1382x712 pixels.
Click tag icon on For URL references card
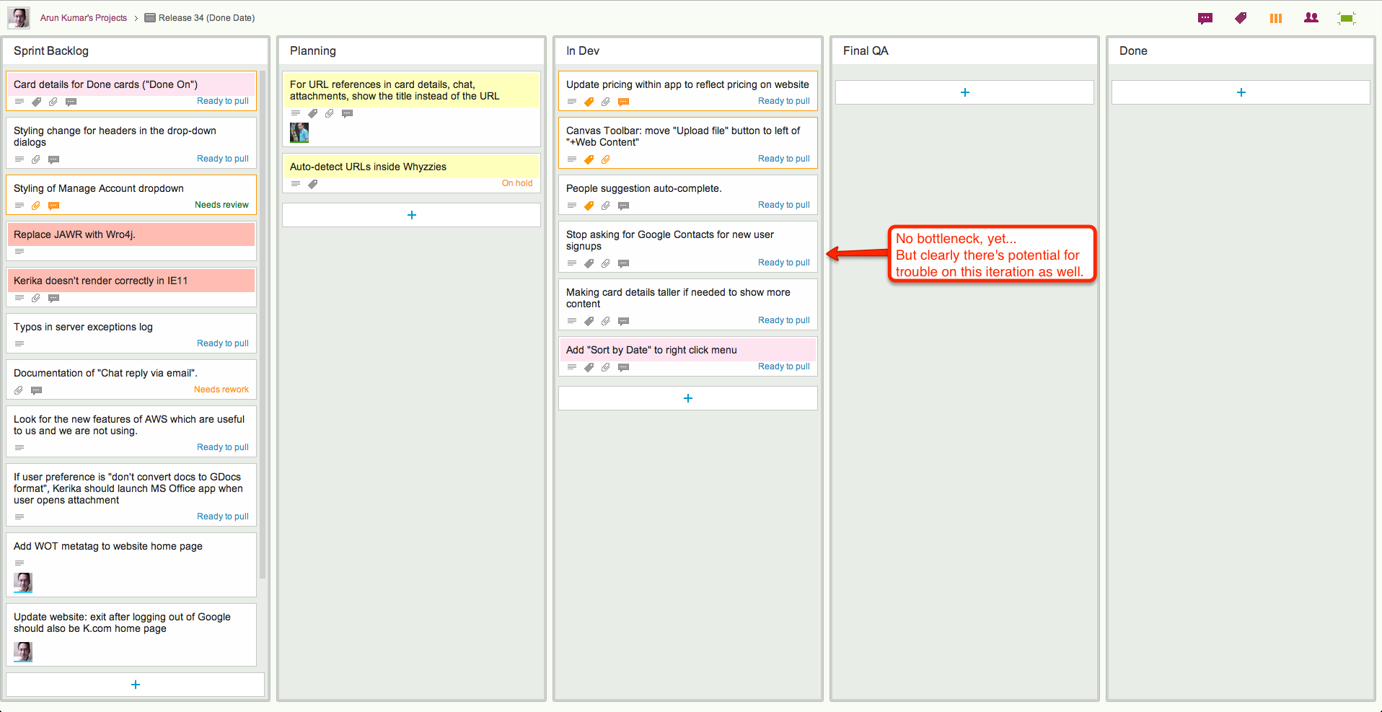[x=313, y=113]
